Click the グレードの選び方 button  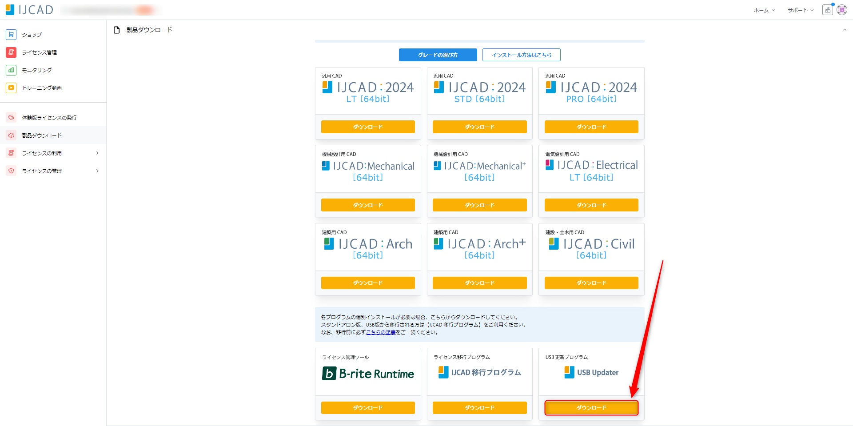click(438, 55)
